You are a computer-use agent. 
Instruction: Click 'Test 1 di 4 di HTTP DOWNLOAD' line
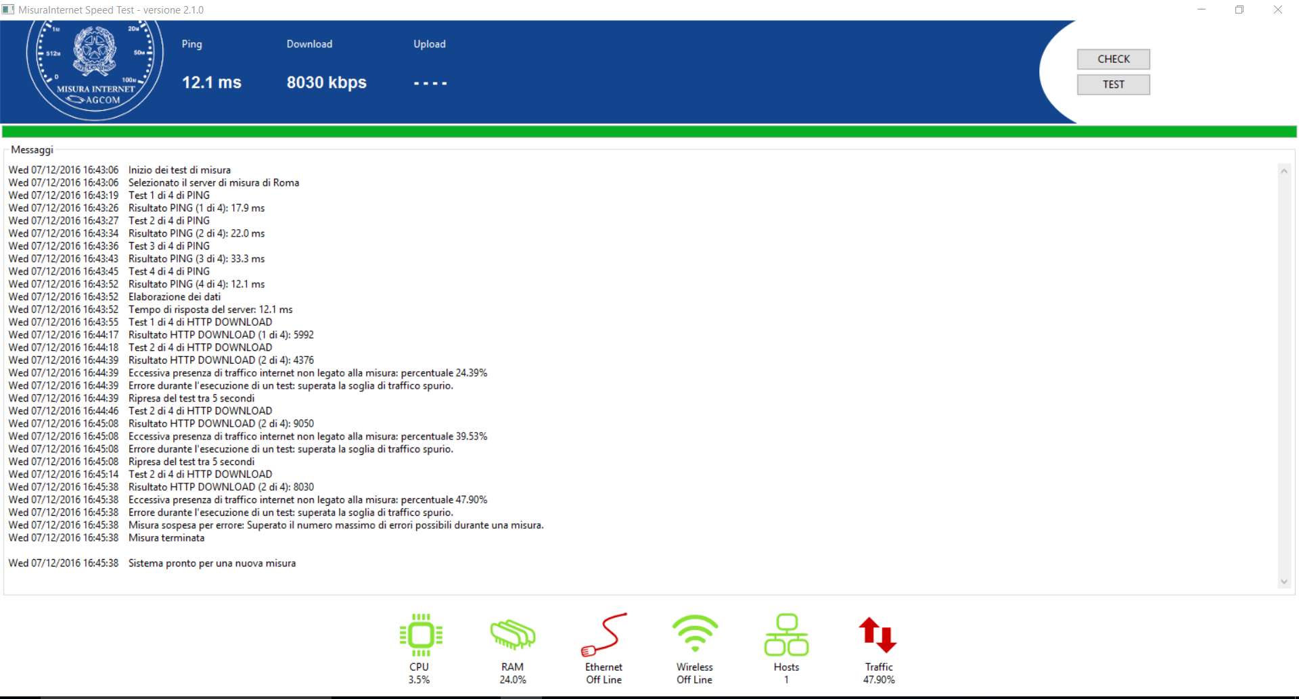(x=200, y=322)
